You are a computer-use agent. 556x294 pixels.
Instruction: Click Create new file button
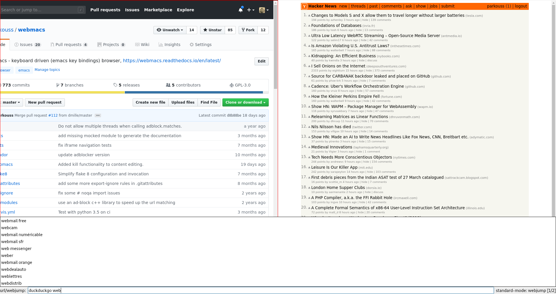pos(150,102)
